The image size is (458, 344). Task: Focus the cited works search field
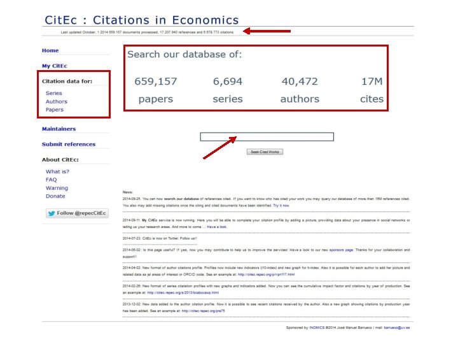coord(267,136)
